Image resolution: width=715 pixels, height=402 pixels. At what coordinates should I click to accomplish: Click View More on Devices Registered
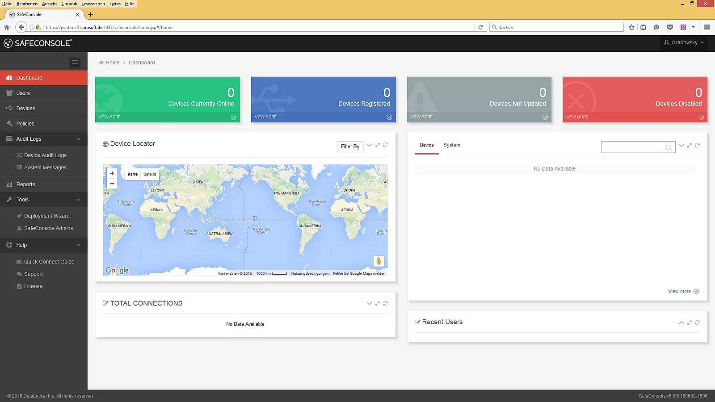click(266, 117)
